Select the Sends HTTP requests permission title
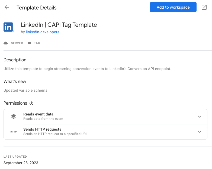212x169 pixels. pos(42,129)
